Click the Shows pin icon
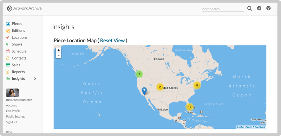 7,44
